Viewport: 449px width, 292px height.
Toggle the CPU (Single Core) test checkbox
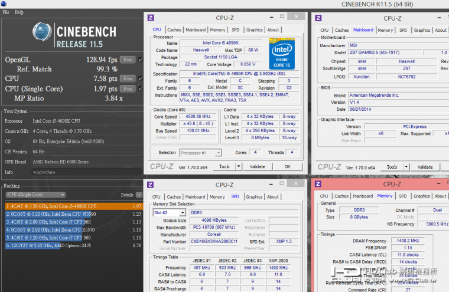tap(140, 88)
